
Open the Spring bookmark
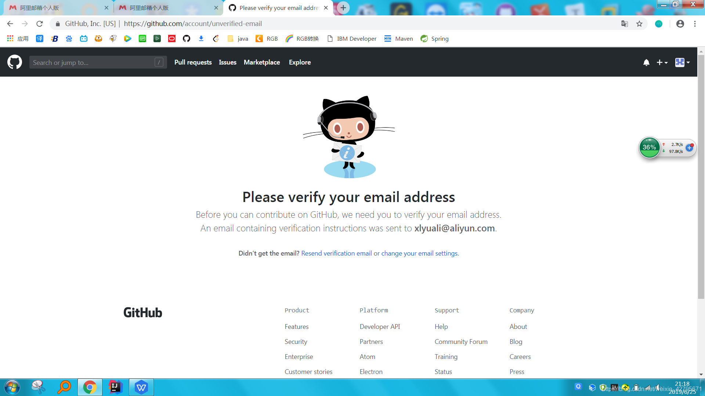[x=435, y=38]
